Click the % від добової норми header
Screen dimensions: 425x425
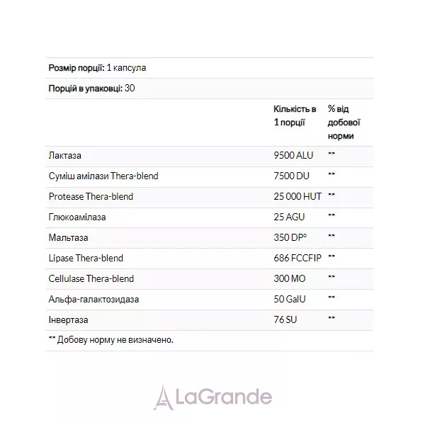[344, 123]
